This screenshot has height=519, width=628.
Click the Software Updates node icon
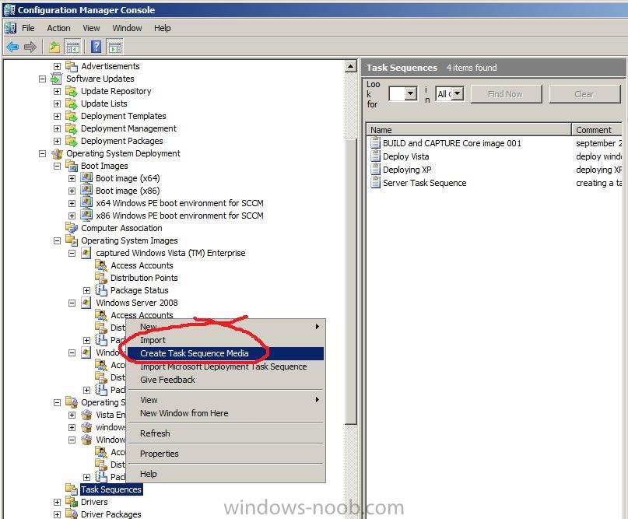(57, 79)
